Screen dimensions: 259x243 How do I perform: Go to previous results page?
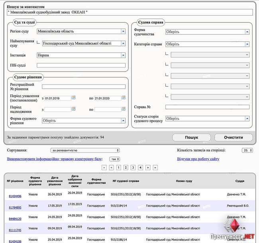click(x=111, y=167)
